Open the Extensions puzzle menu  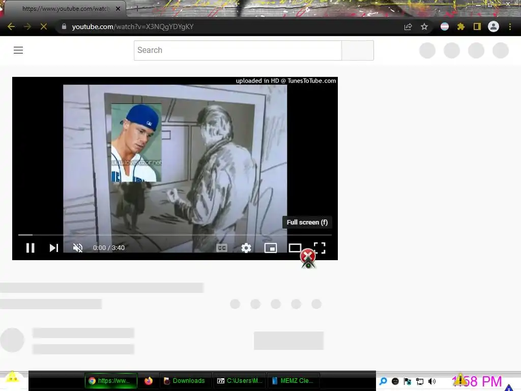point(461,26)
